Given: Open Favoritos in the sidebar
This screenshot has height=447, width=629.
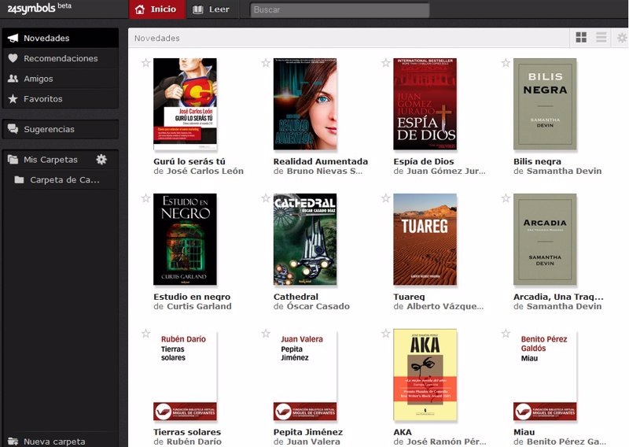Looking at the screenshot, I should (61, 99).
